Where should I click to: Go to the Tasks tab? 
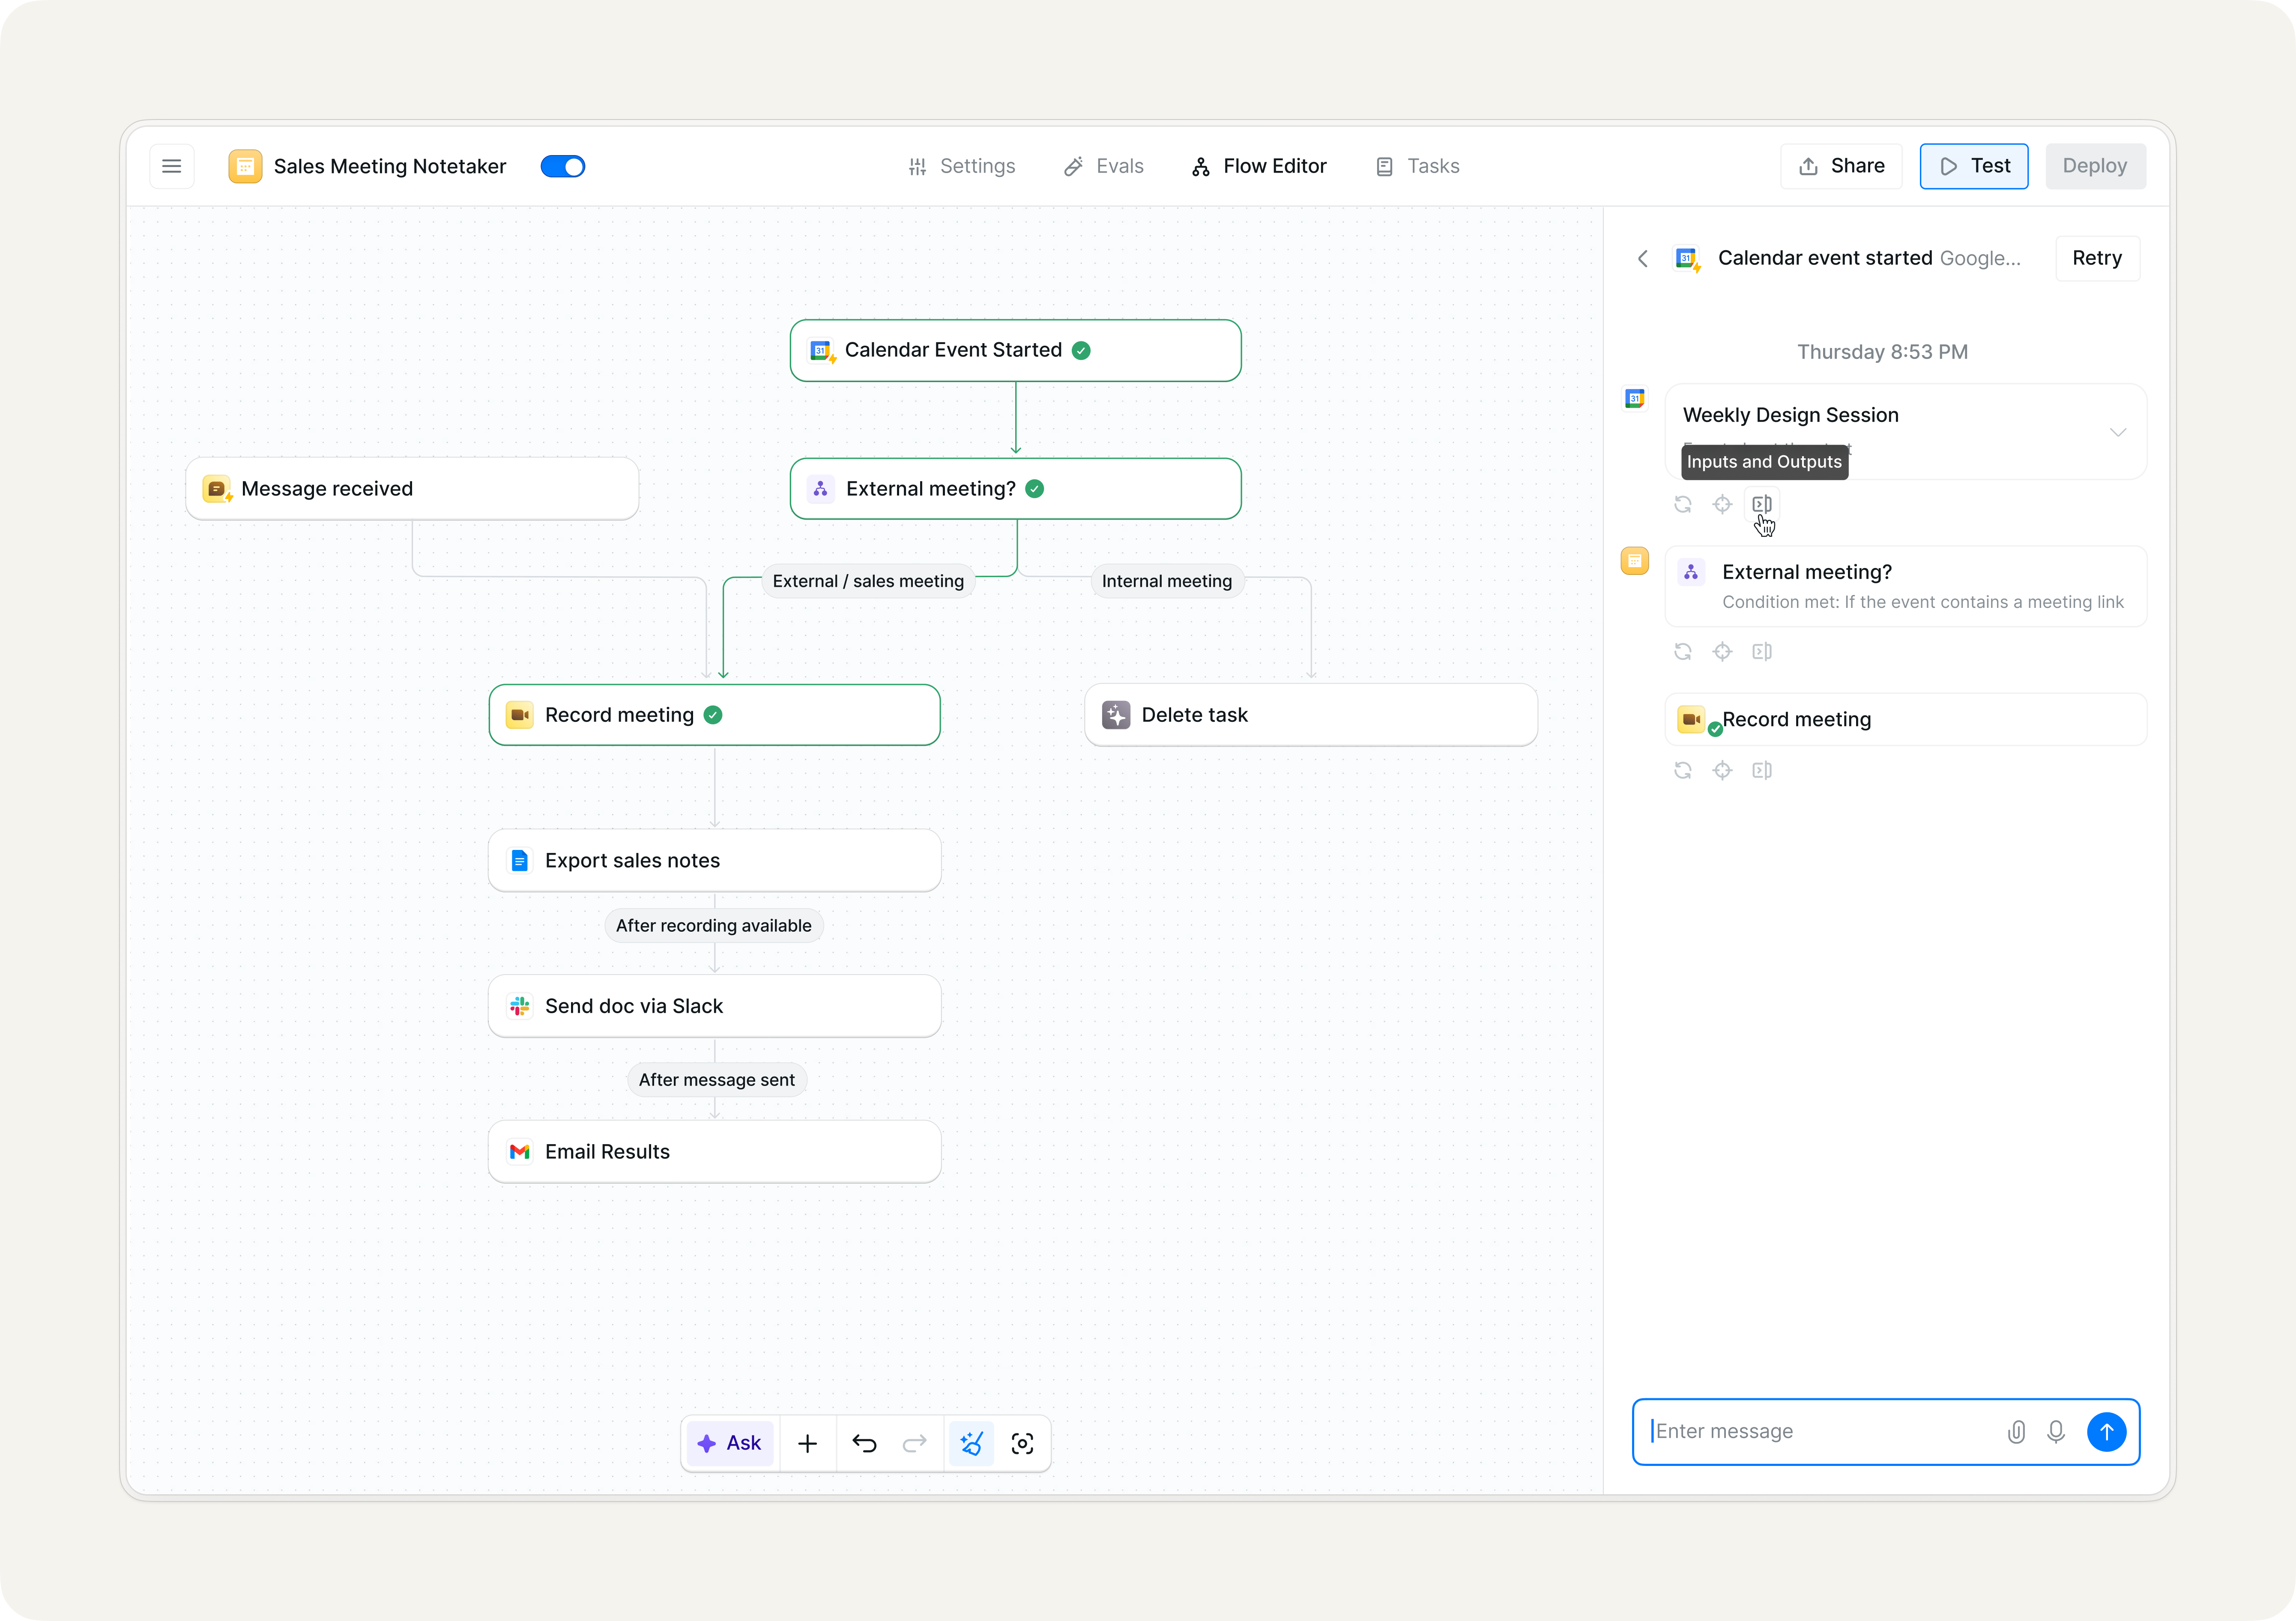[1418, 166]
